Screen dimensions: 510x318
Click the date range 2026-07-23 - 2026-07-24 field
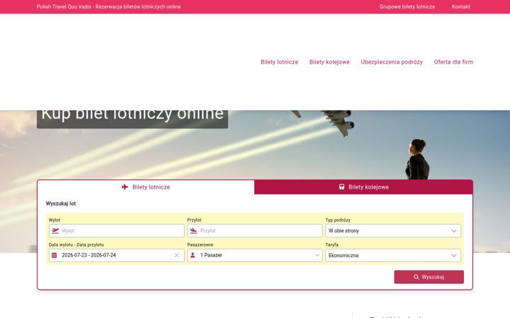click(116, 255)
